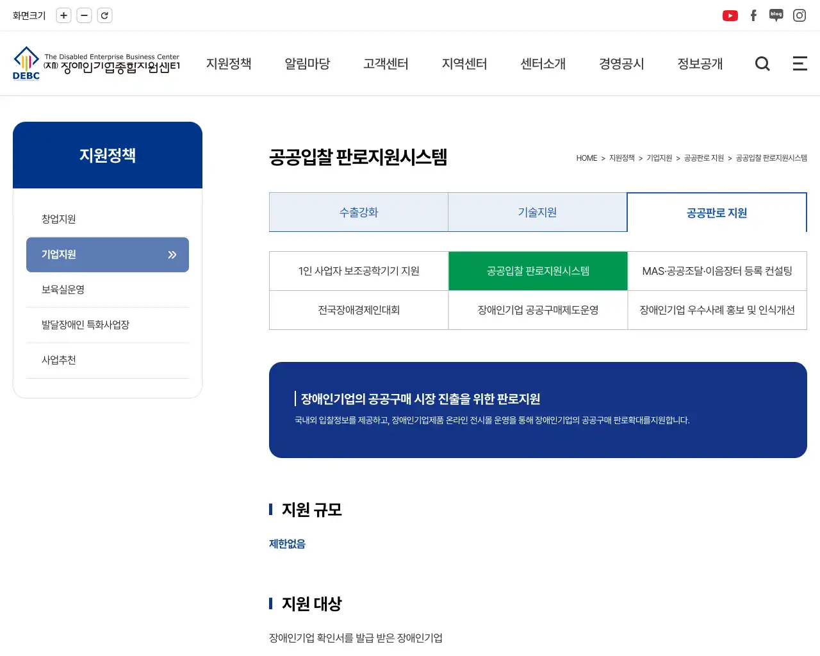Go to HOME breadcrumb
The height and width of the screenshot is (656, 820).
tap(586, 158)
